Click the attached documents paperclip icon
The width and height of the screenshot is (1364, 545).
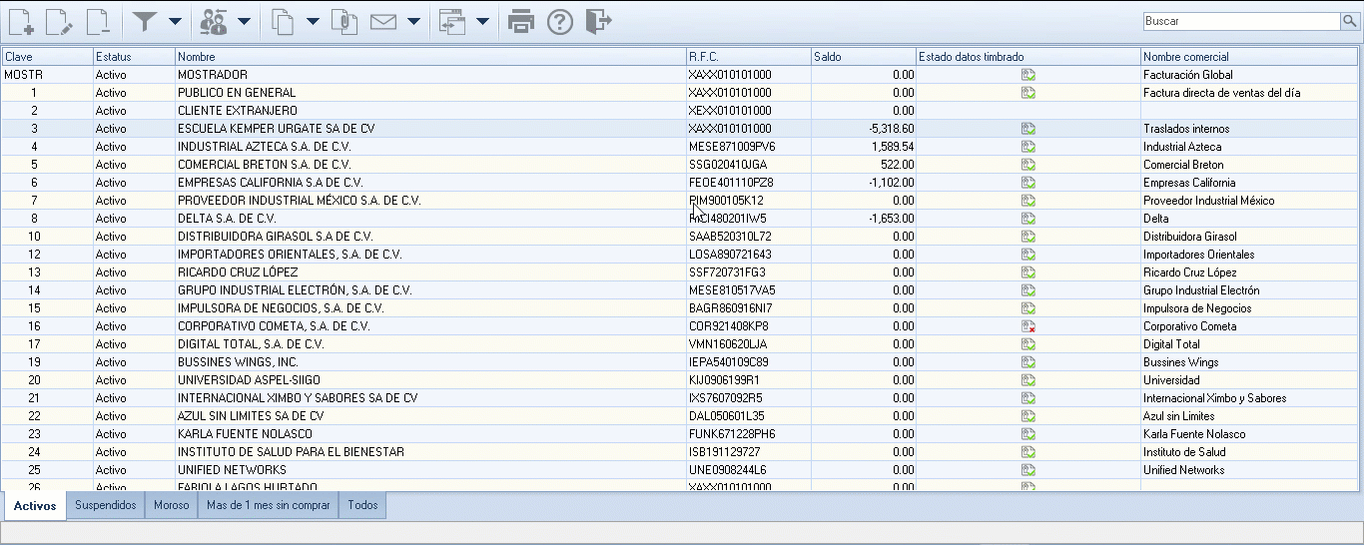click(x=343, y=21)
